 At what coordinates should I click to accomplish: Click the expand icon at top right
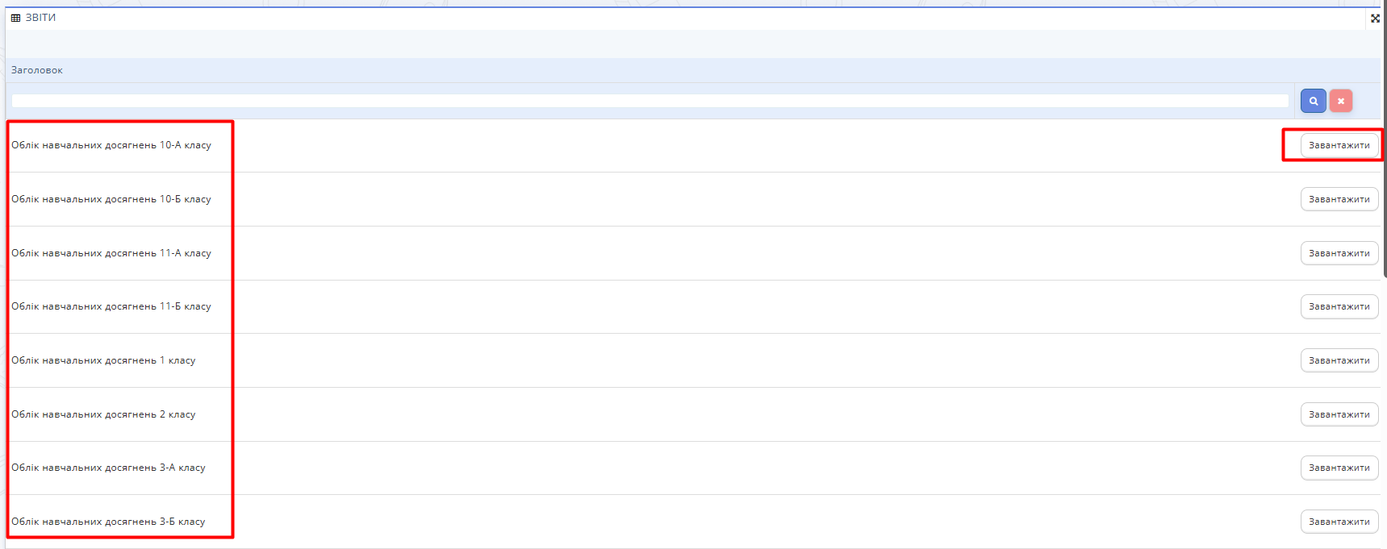(1375, 19)
